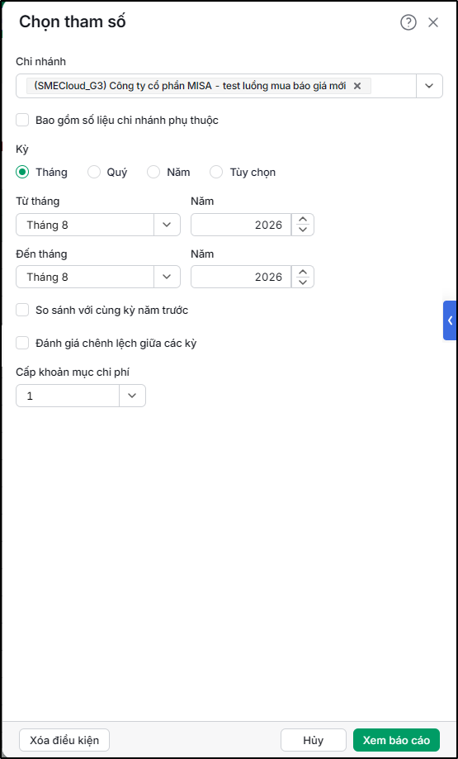Click the Xem báo cáo button
The width and height of the screenshot is (458, 759).
click(396, 740)
